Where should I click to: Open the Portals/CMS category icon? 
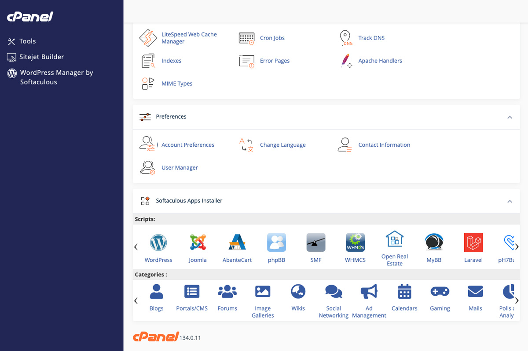(192, 291)
